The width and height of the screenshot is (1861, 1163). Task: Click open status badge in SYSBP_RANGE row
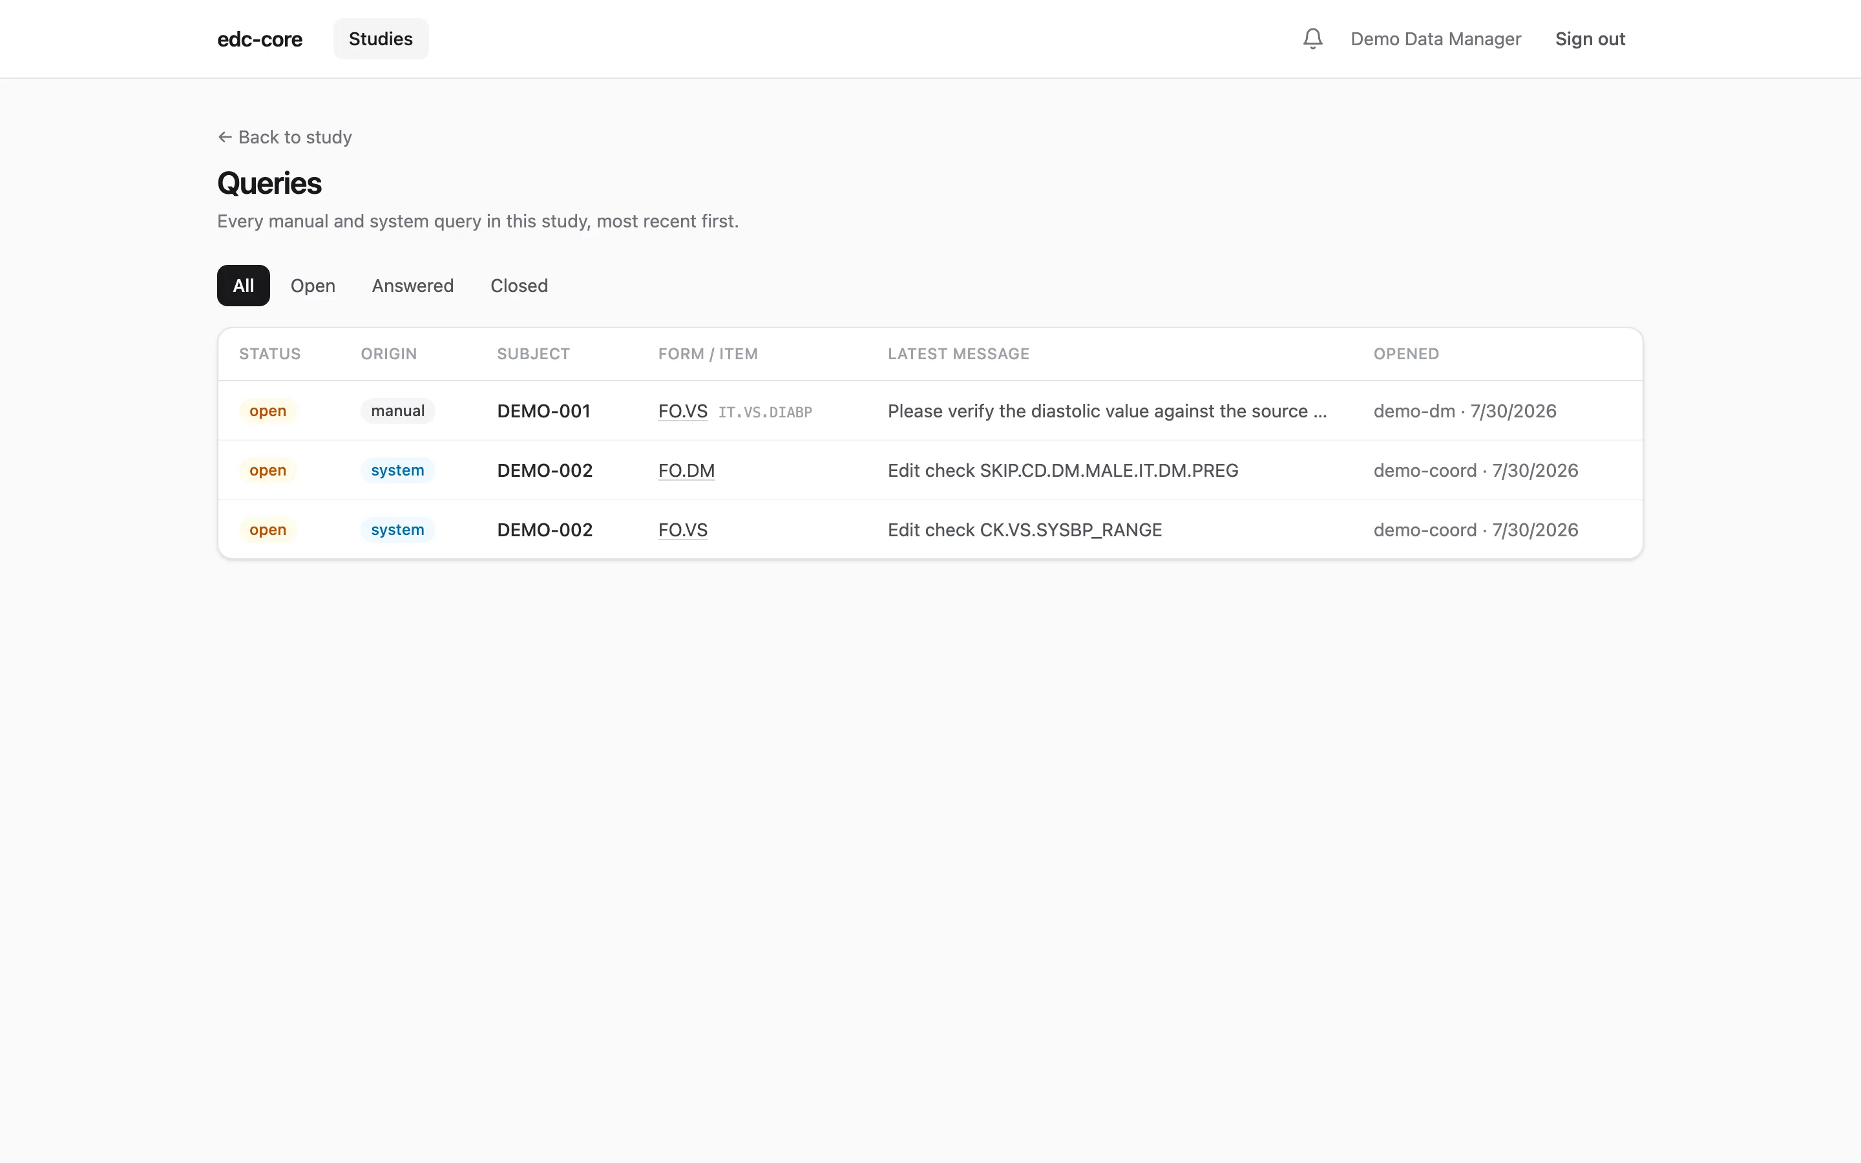(268, 530)
